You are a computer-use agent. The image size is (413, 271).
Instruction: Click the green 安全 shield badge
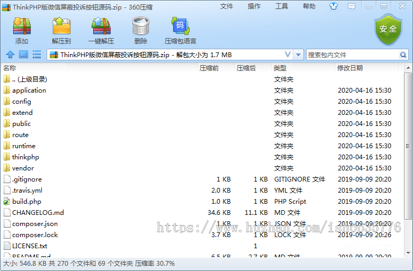point(388,30)
